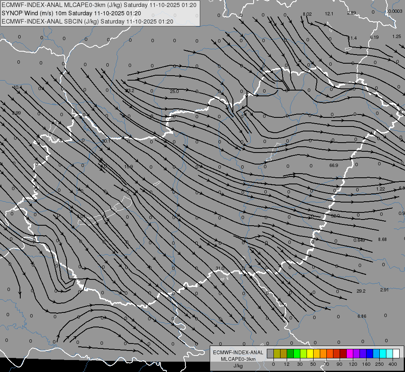The width and height of the screenshot is (405, 372).
Task: Click the 11.4 map value
Action: (x=352, y=38)
